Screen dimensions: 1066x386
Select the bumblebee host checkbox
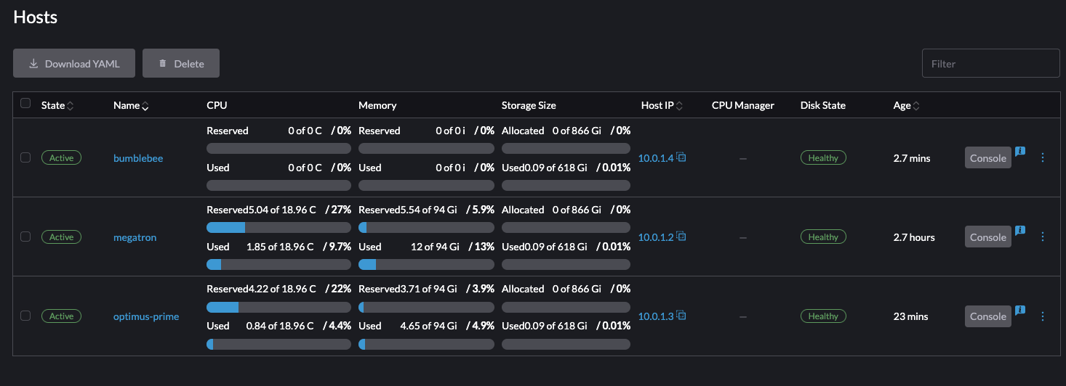tap(25, 157)
